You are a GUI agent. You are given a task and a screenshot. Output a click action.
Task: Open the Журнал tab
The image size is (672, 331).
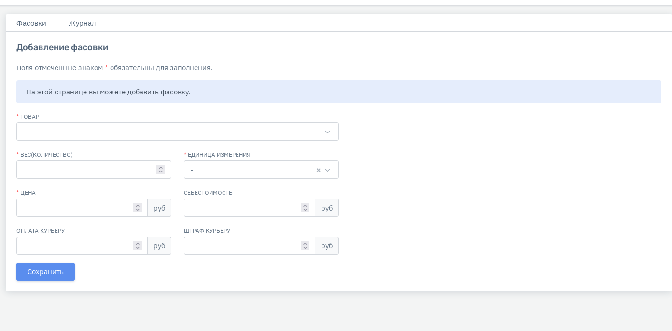coord(82,23)
